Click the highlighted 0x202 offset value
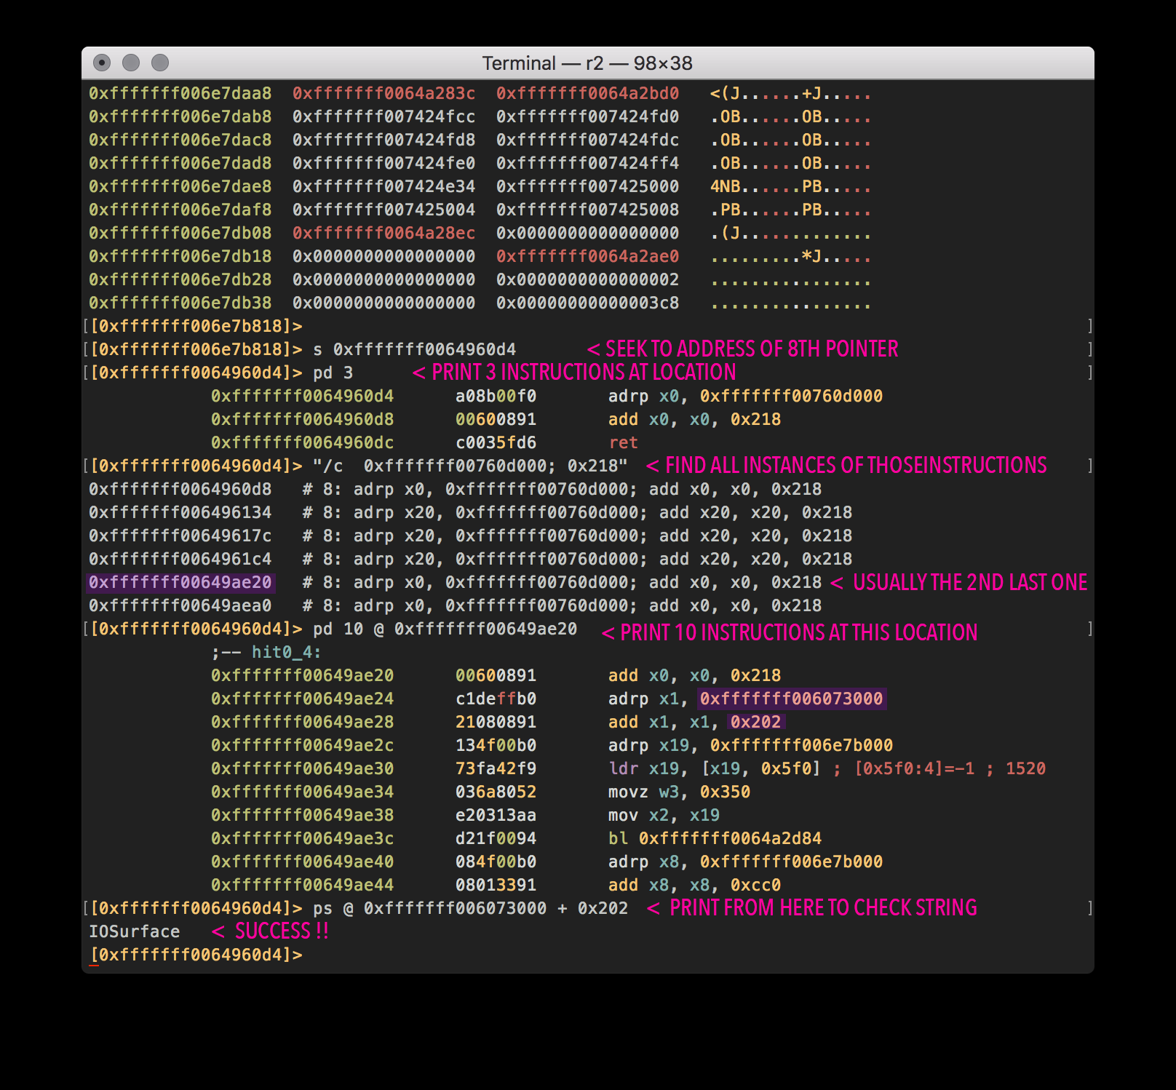Image resolution: width=1176 pixels, height=1090 pixels. pyautogui.click(x=755, y=723)
